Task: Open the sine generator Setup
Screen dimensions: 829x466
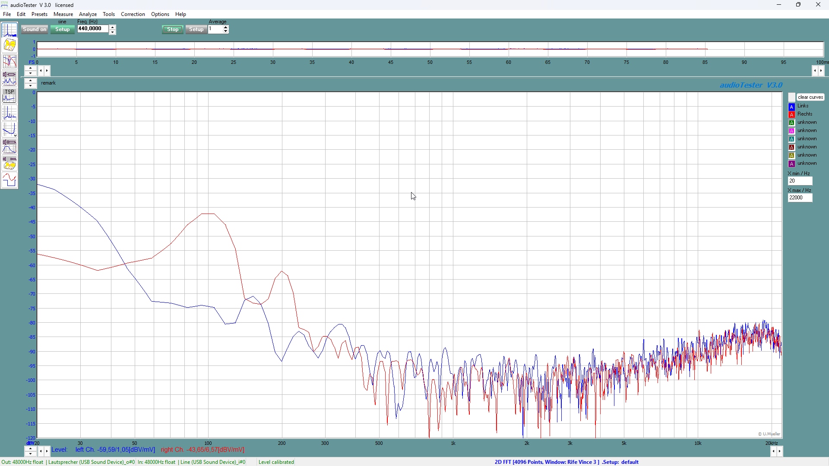Action: click(63, 29)
